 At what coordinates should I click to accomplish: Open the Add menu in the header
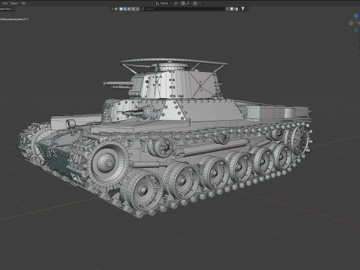coord(4,3)
